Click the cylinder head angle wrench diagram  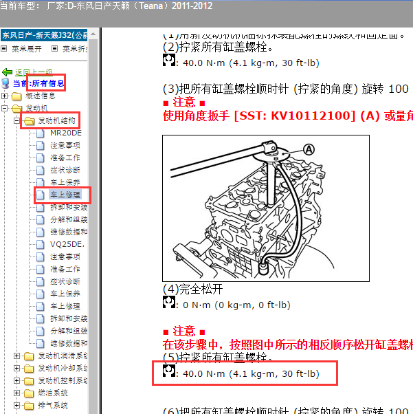(x=266, y=208)
